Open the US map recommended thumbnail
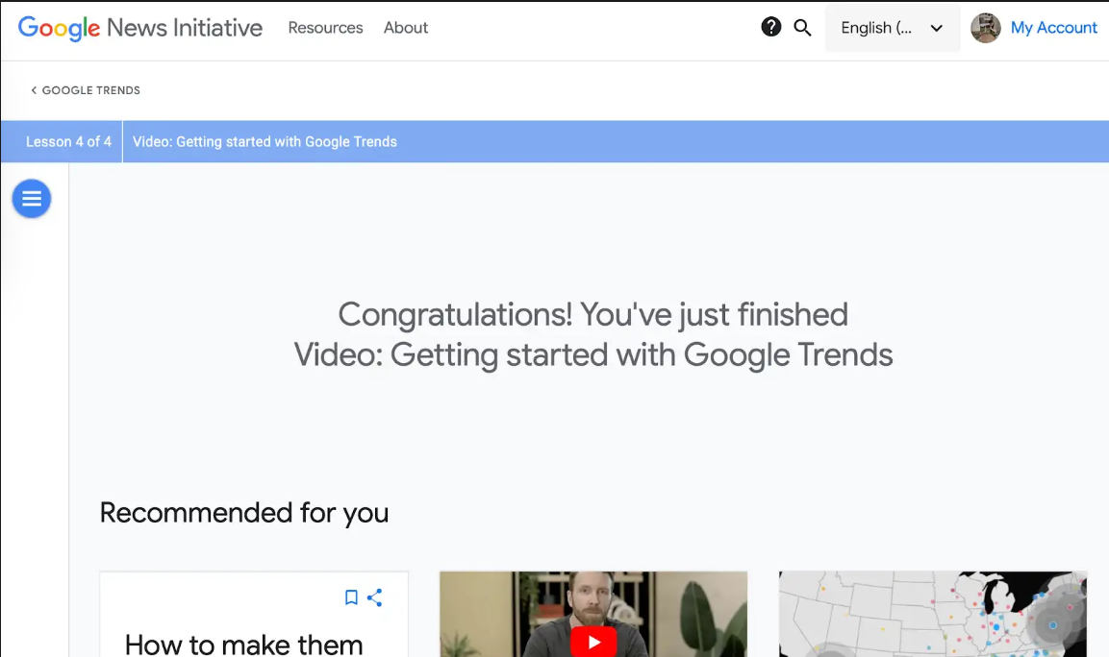1109x657 pixels. tap(932, 615)
